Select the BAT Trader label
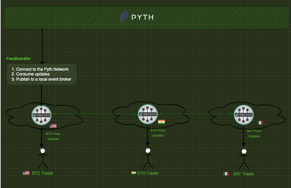This screenshot has height=188, width=291. pos(244,174)
